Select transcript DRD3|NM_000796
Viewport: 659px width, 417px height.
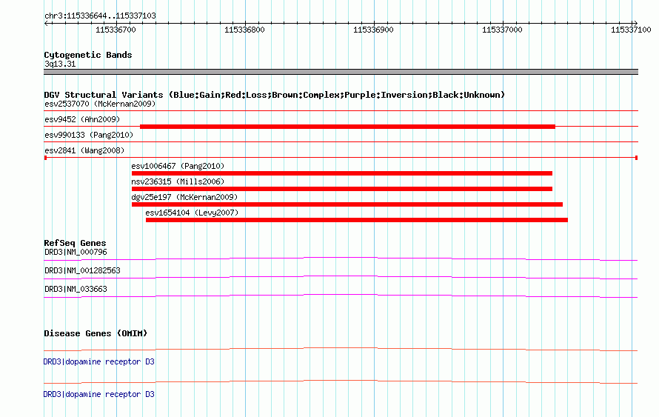pyautogui.click(x=76, y=253)
